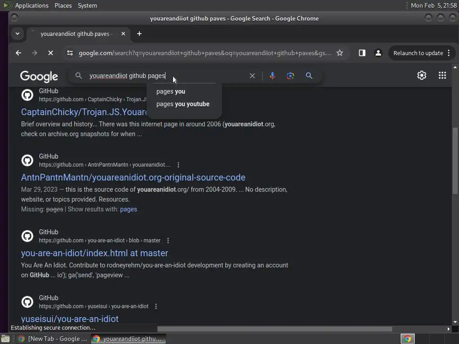Viewport: 459px width, 344px height.
Task: Open Google quick settings gear
Action: (421, 75)
